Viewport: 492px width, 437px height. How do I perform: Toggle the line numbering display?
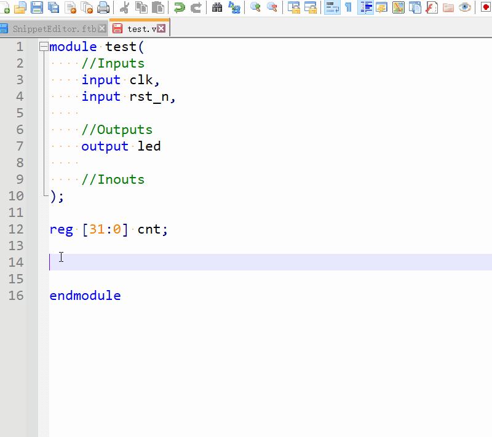366,8
